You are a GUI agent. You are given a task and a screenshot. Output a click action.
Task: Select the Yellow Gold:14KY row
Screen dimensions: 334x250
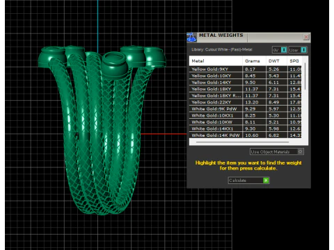(x=246, y=83)
